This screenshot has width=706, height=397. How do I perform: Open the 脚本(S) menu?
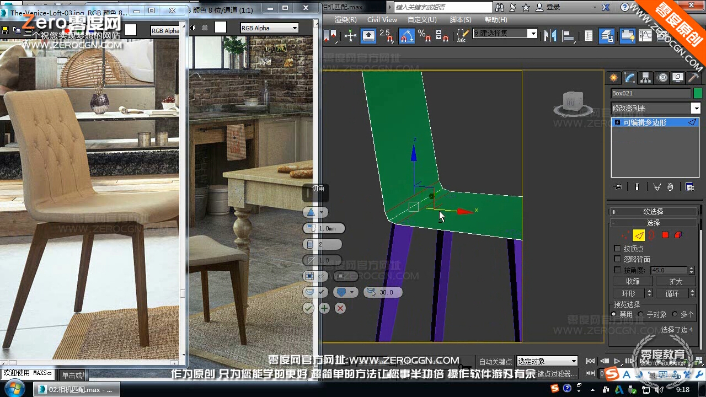461,19
